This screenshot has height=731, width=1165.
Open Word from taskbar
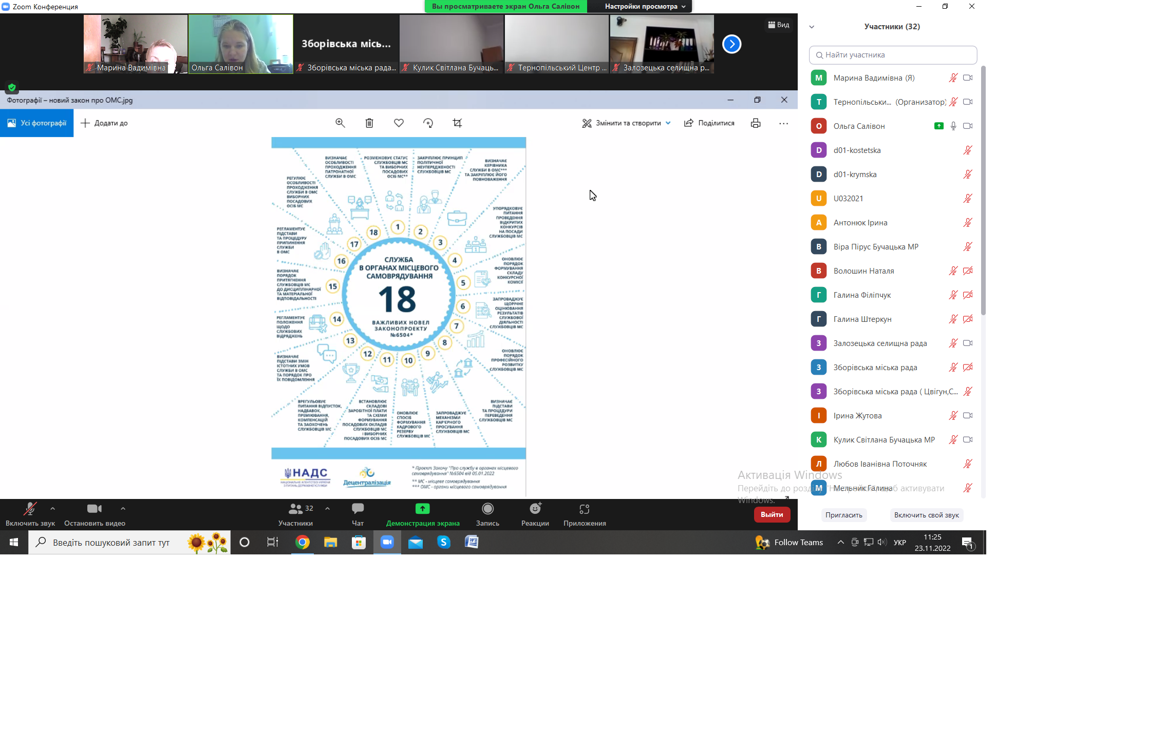tap(472, 542)
